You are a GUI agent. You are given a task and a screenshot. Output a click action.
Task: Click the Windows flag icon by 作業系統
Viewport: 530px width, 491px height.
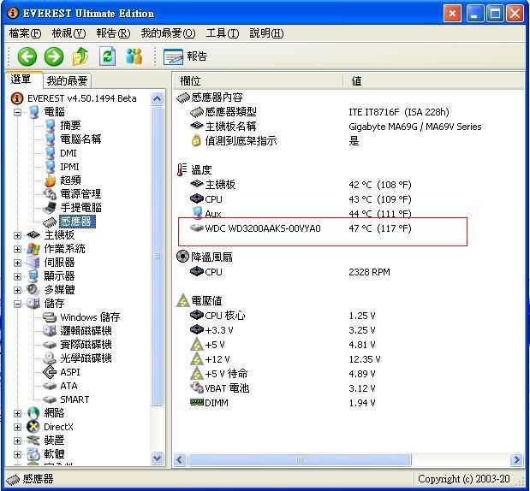pyautogui.click(x=33, y=249)
